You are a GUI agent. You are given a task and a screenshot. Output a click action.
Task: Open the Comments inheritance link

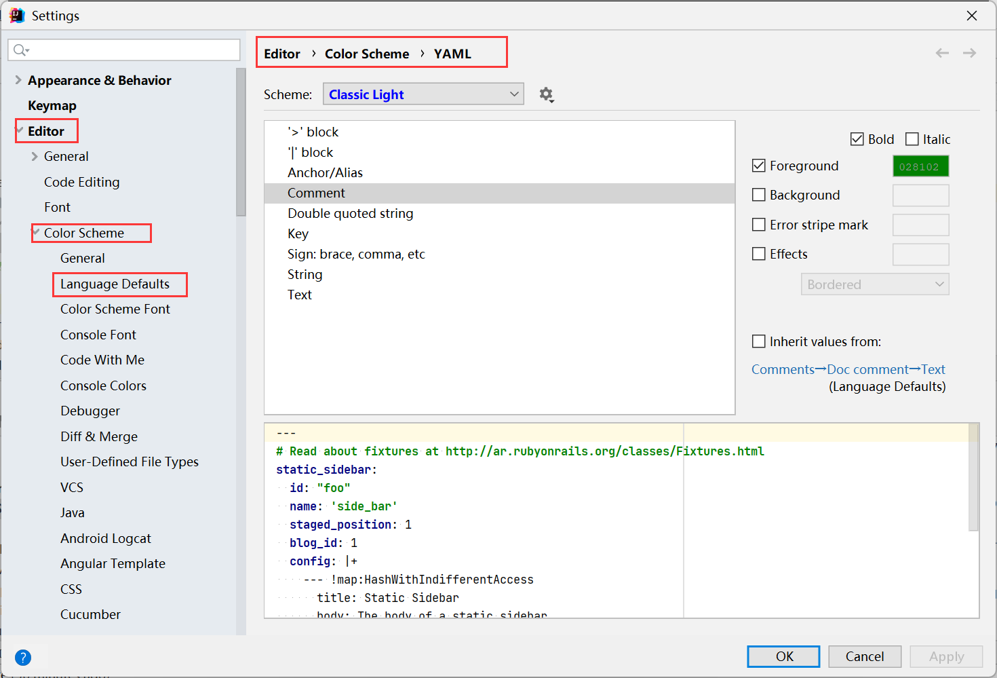pos(783,369)
